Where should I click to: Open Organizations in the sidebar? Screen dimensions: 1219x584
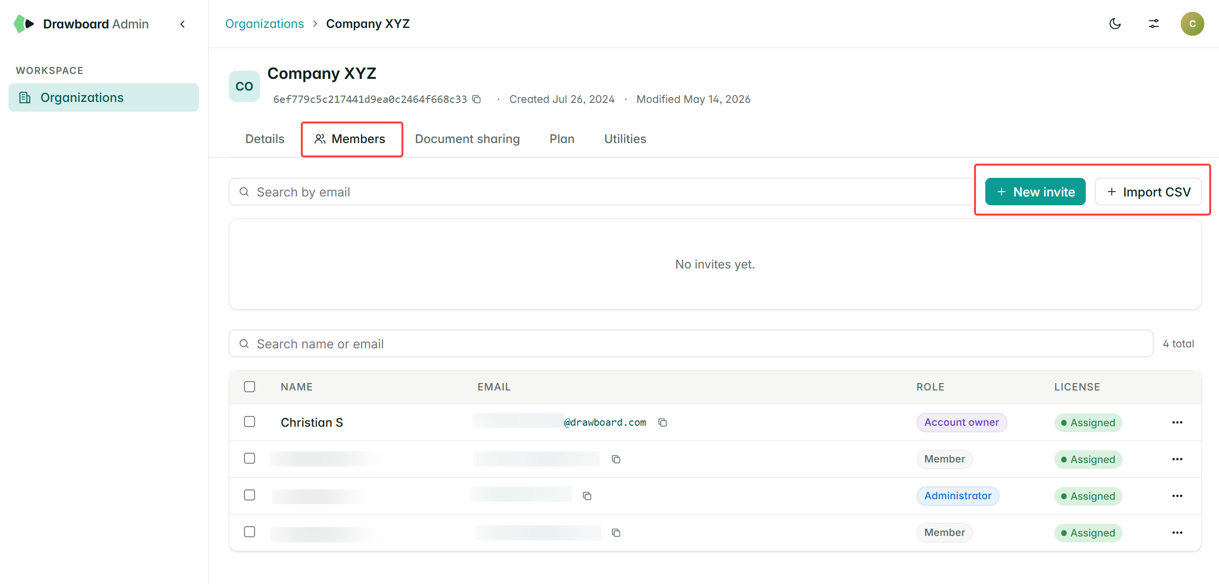[103, 97]
